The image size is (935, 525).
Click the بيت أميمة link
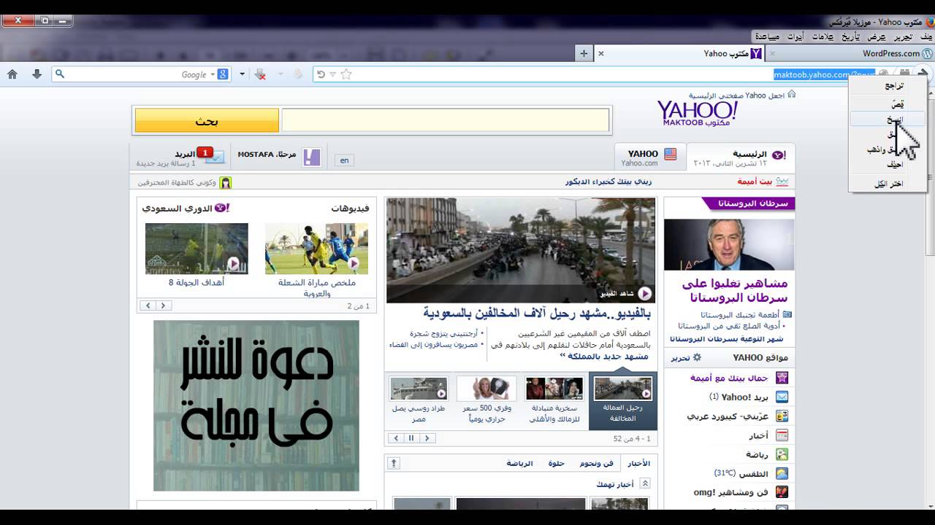pyautogui.click(x=755, y=182)
